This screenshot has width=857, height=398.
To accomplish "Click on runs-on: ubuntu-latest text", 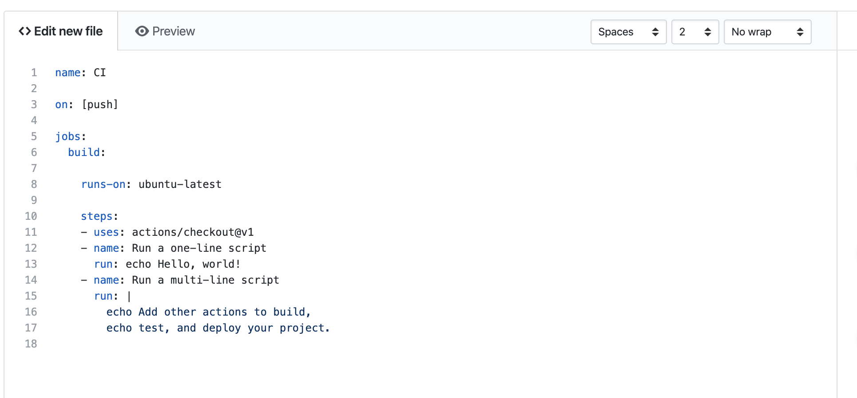I will click(151, 184).
